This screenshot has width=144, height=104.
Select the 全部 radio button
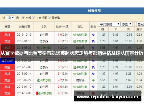pos(23,17)
